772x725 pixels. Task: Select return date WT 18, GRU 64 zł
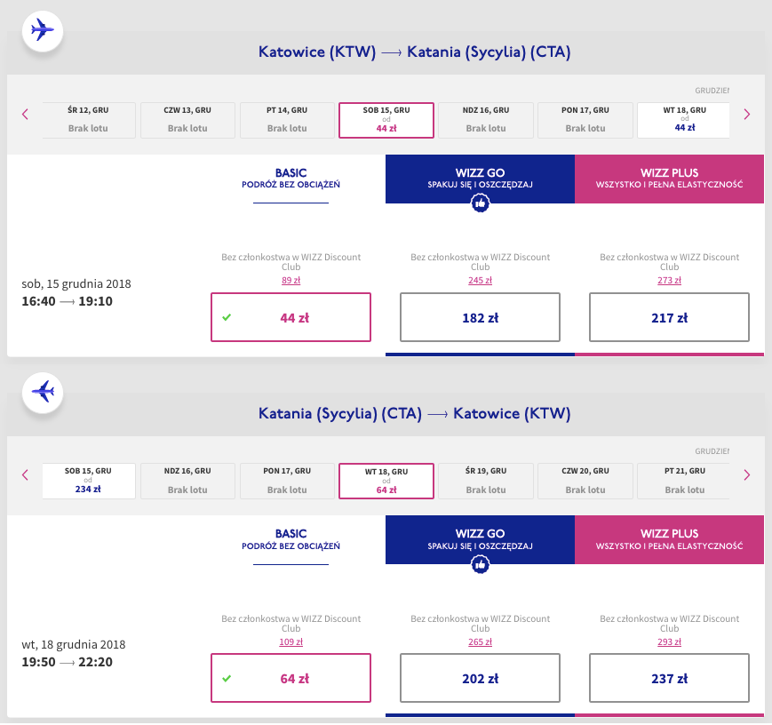click(386, 481)
